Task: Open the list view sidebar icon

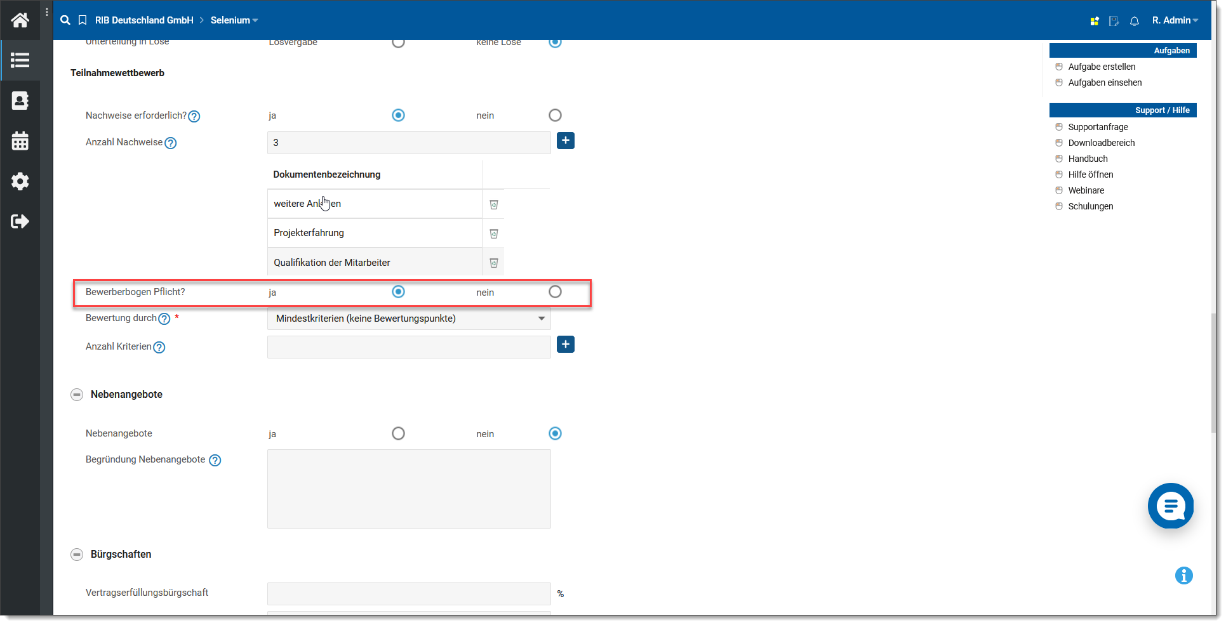Action: [x=20, y=60]
